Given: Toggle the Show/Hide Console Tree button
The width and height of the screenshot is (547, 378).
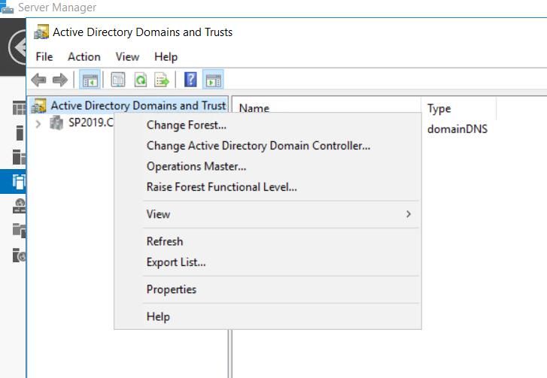Looking at the screenshot, I should point(90,80).
